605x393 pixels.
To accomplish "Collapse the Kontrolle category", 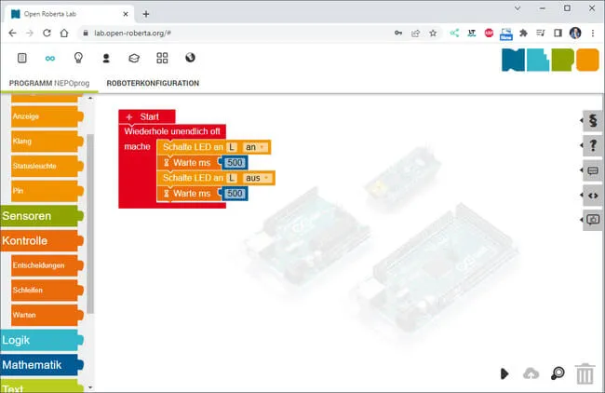I will pyautogui.click(x=41, y=240).
